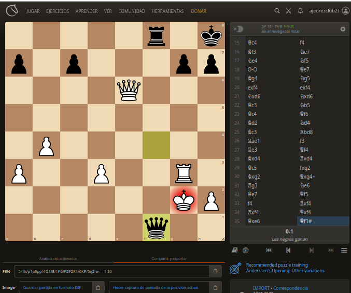The image size is (351, 293).
Task: Click the FEN text field
Action: pos(111,271)
